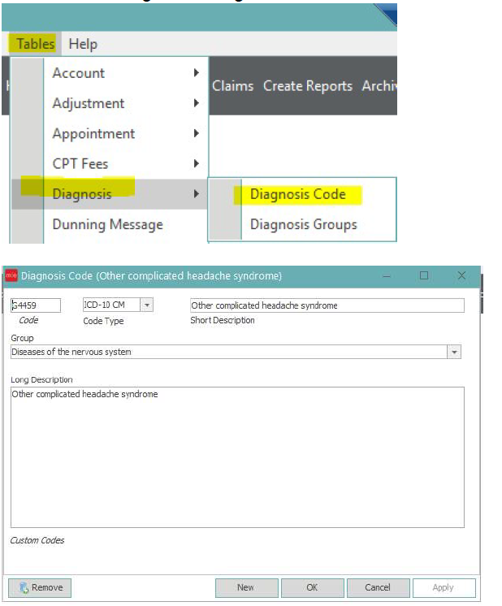Screen dimensions: 502x606
Task: Click the Claims toolbar item
Action: coord(233,85)
